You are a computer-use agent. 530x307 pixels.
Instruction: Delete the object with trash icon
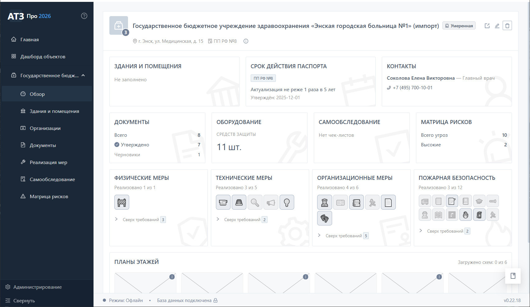[507, 26]
